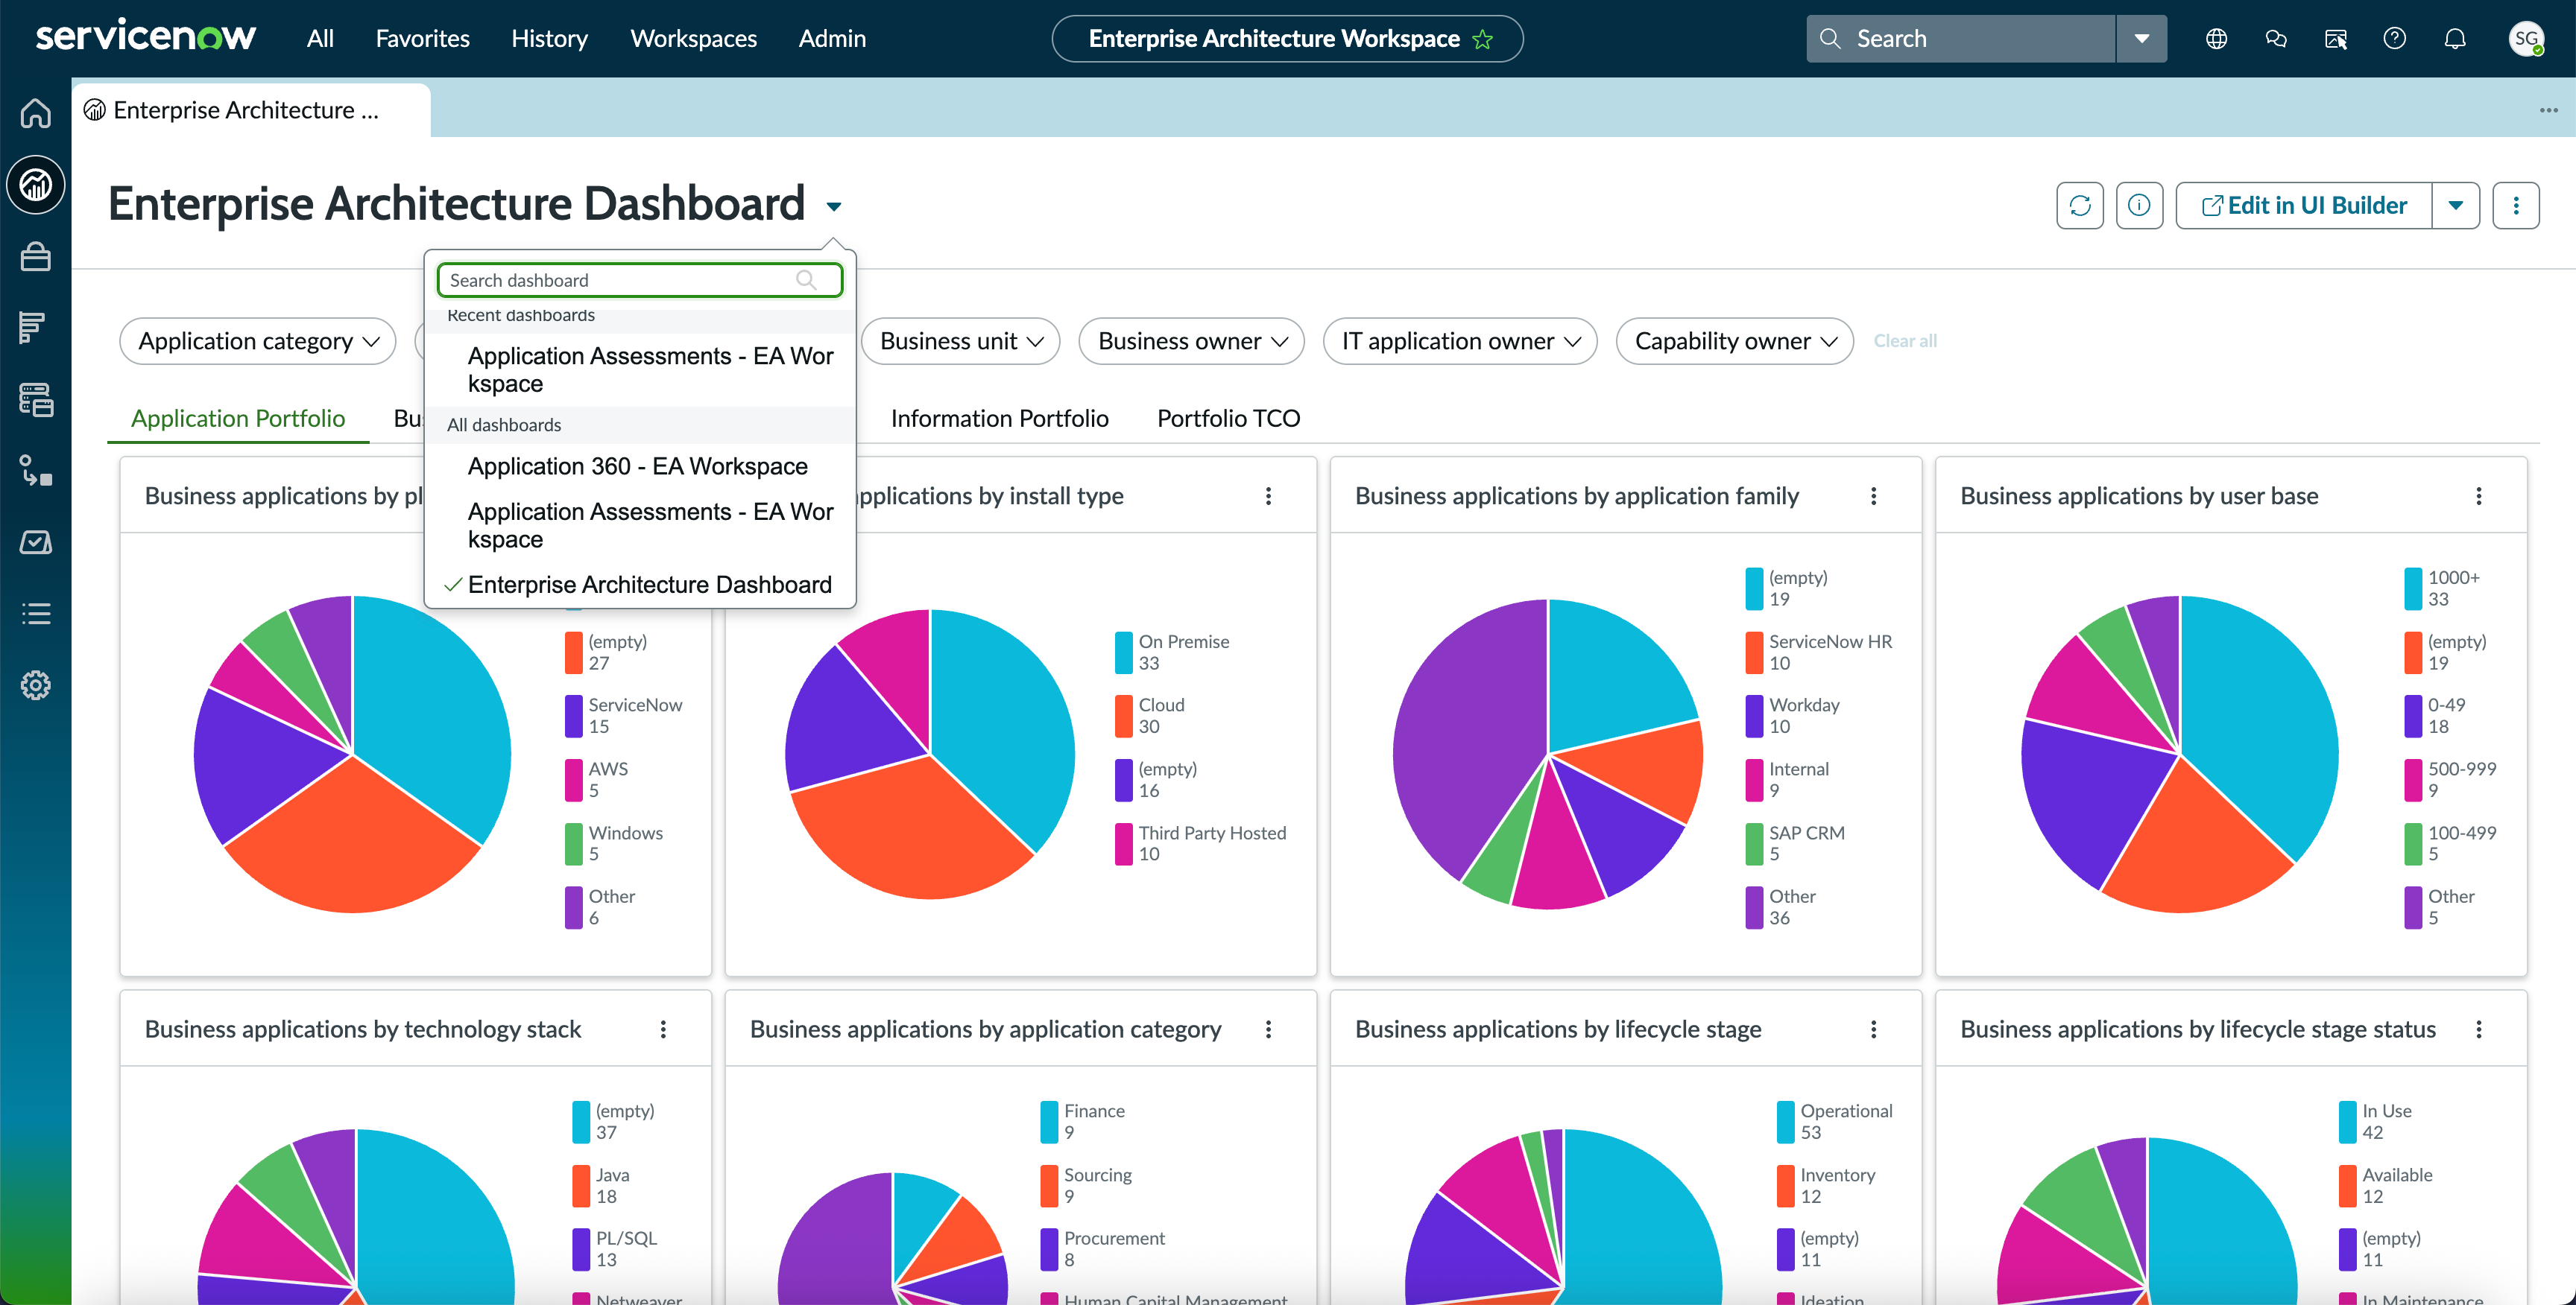Open options for user base chart
Screen dimensions: 2576x1305
coord(2479,497)
